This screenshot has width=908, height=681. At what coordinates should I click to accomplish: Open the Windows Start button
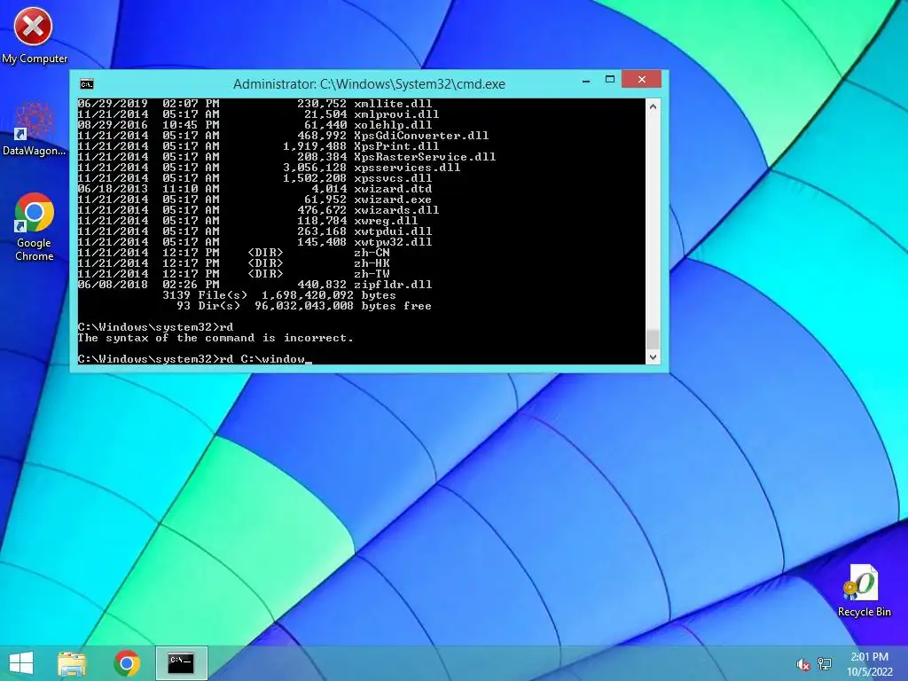[x=21, y=663]
